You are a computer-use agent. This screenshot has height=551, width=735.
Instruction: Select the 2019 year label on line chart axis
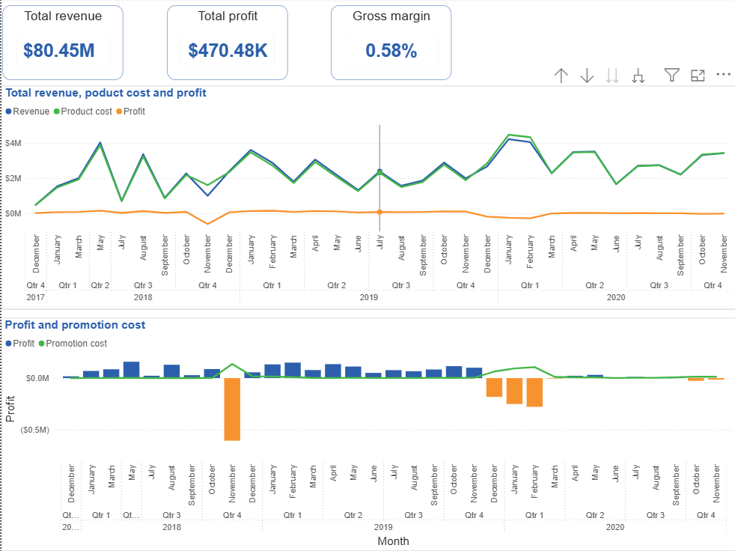click(368, 297)
